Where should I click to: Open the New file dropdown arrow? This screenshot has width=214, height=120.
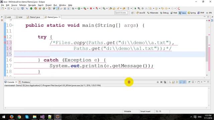coord(5,8)
